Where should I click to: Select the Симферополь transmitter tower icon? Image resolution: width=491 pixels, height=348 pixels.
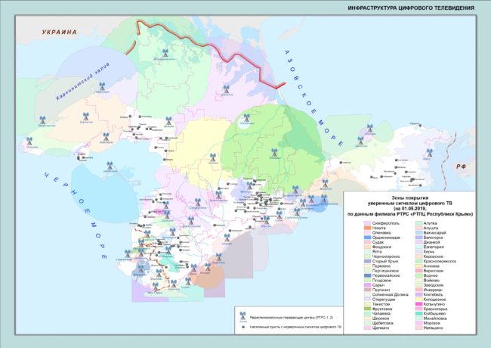(x=198, y=203)
